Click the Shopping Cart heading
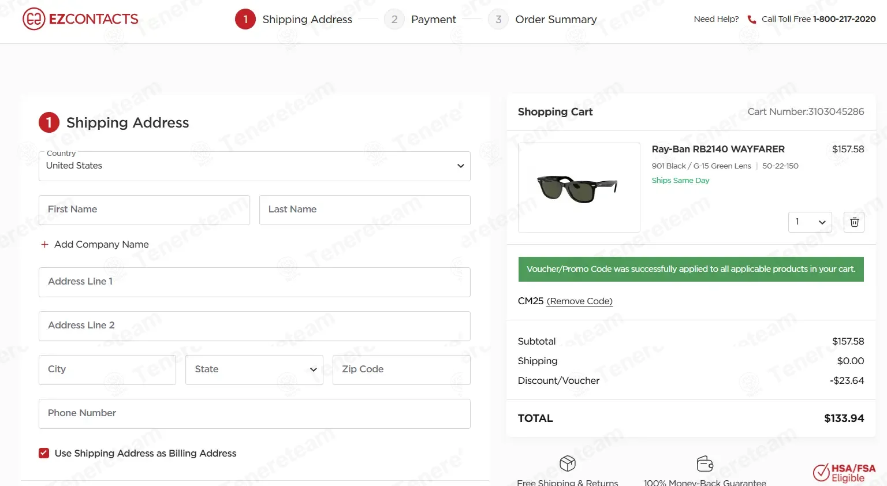The image size is (887, 486). 556,112
